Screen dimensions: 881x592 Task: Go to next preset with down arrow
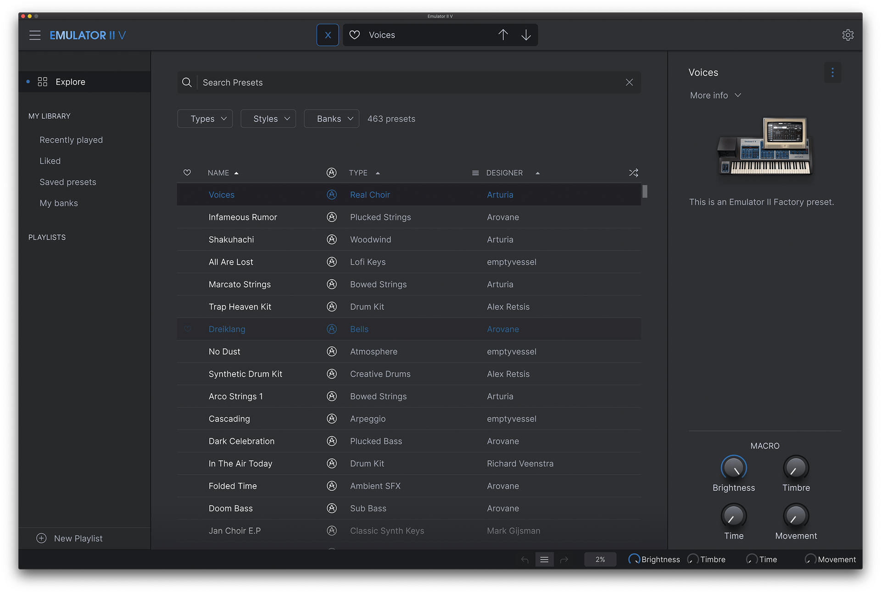[x=526, y=35]
